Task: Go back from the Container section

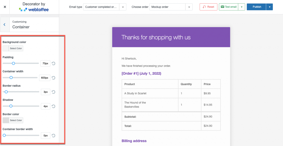Action: click(4, 24)
